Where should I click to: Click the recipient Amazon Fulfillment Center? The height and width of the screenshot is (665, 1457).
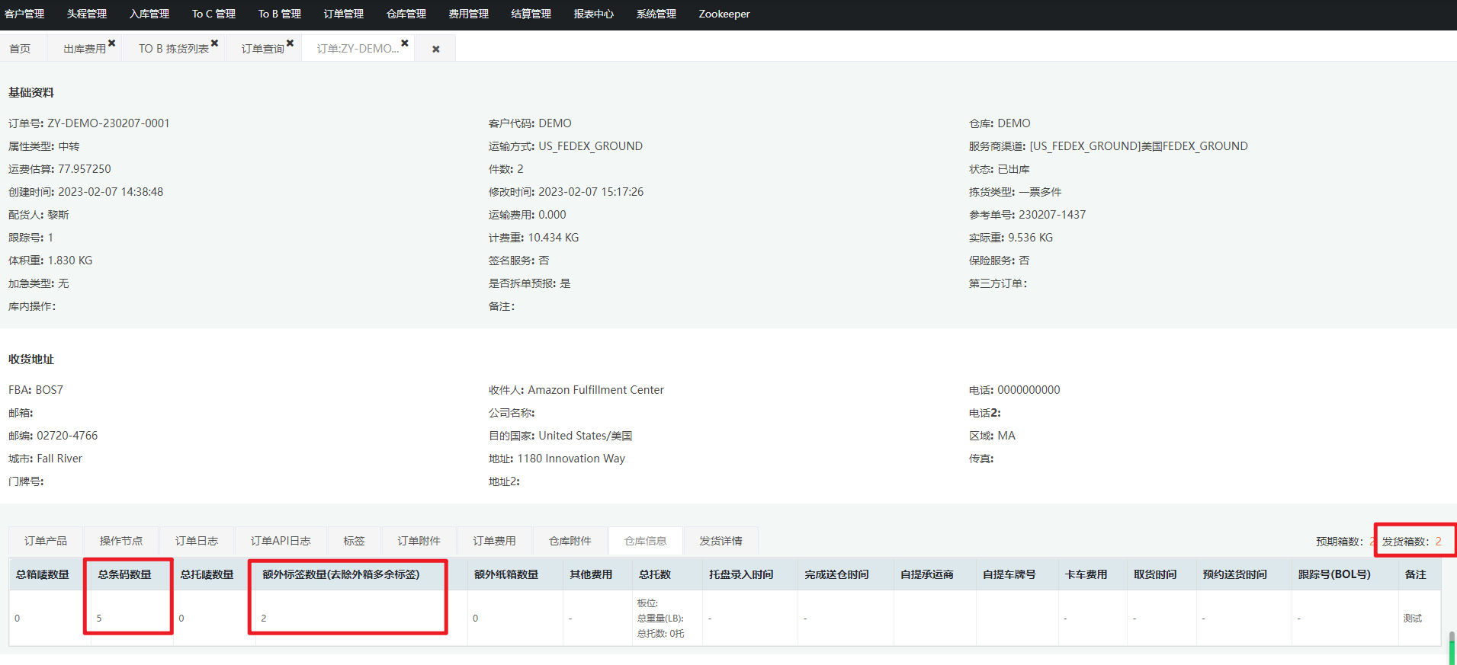595,390
